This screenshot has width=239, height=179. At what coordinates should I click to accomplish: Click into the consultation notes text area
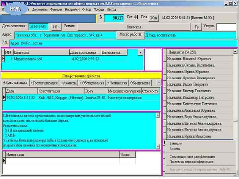pos(79,131)
